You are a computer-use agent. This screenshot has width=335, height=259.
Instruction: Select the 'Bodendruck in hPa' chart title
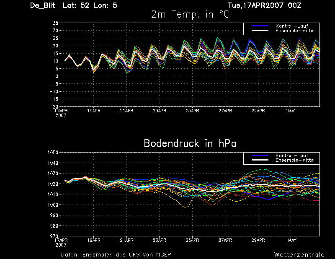tap(190, 143)
